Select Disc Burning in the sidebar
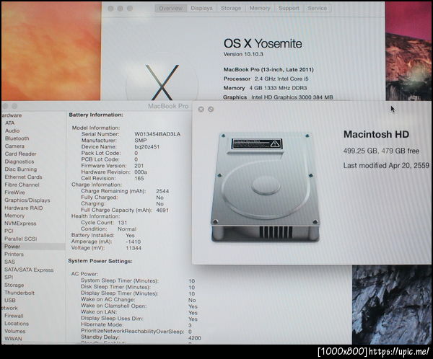This screenshot has height=359, width=433. [x=21, y=169]
